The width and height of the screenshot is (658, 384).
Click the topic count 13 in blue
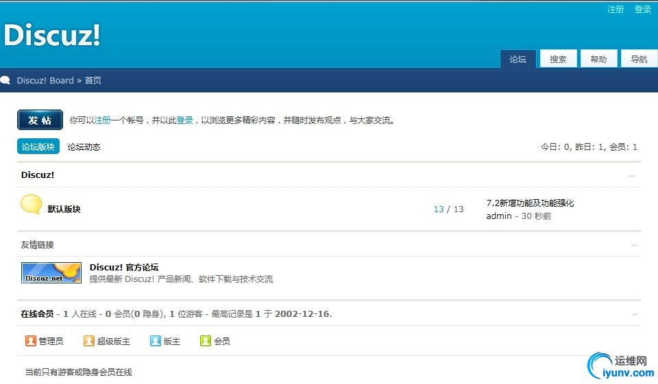[x=439, y=209]
